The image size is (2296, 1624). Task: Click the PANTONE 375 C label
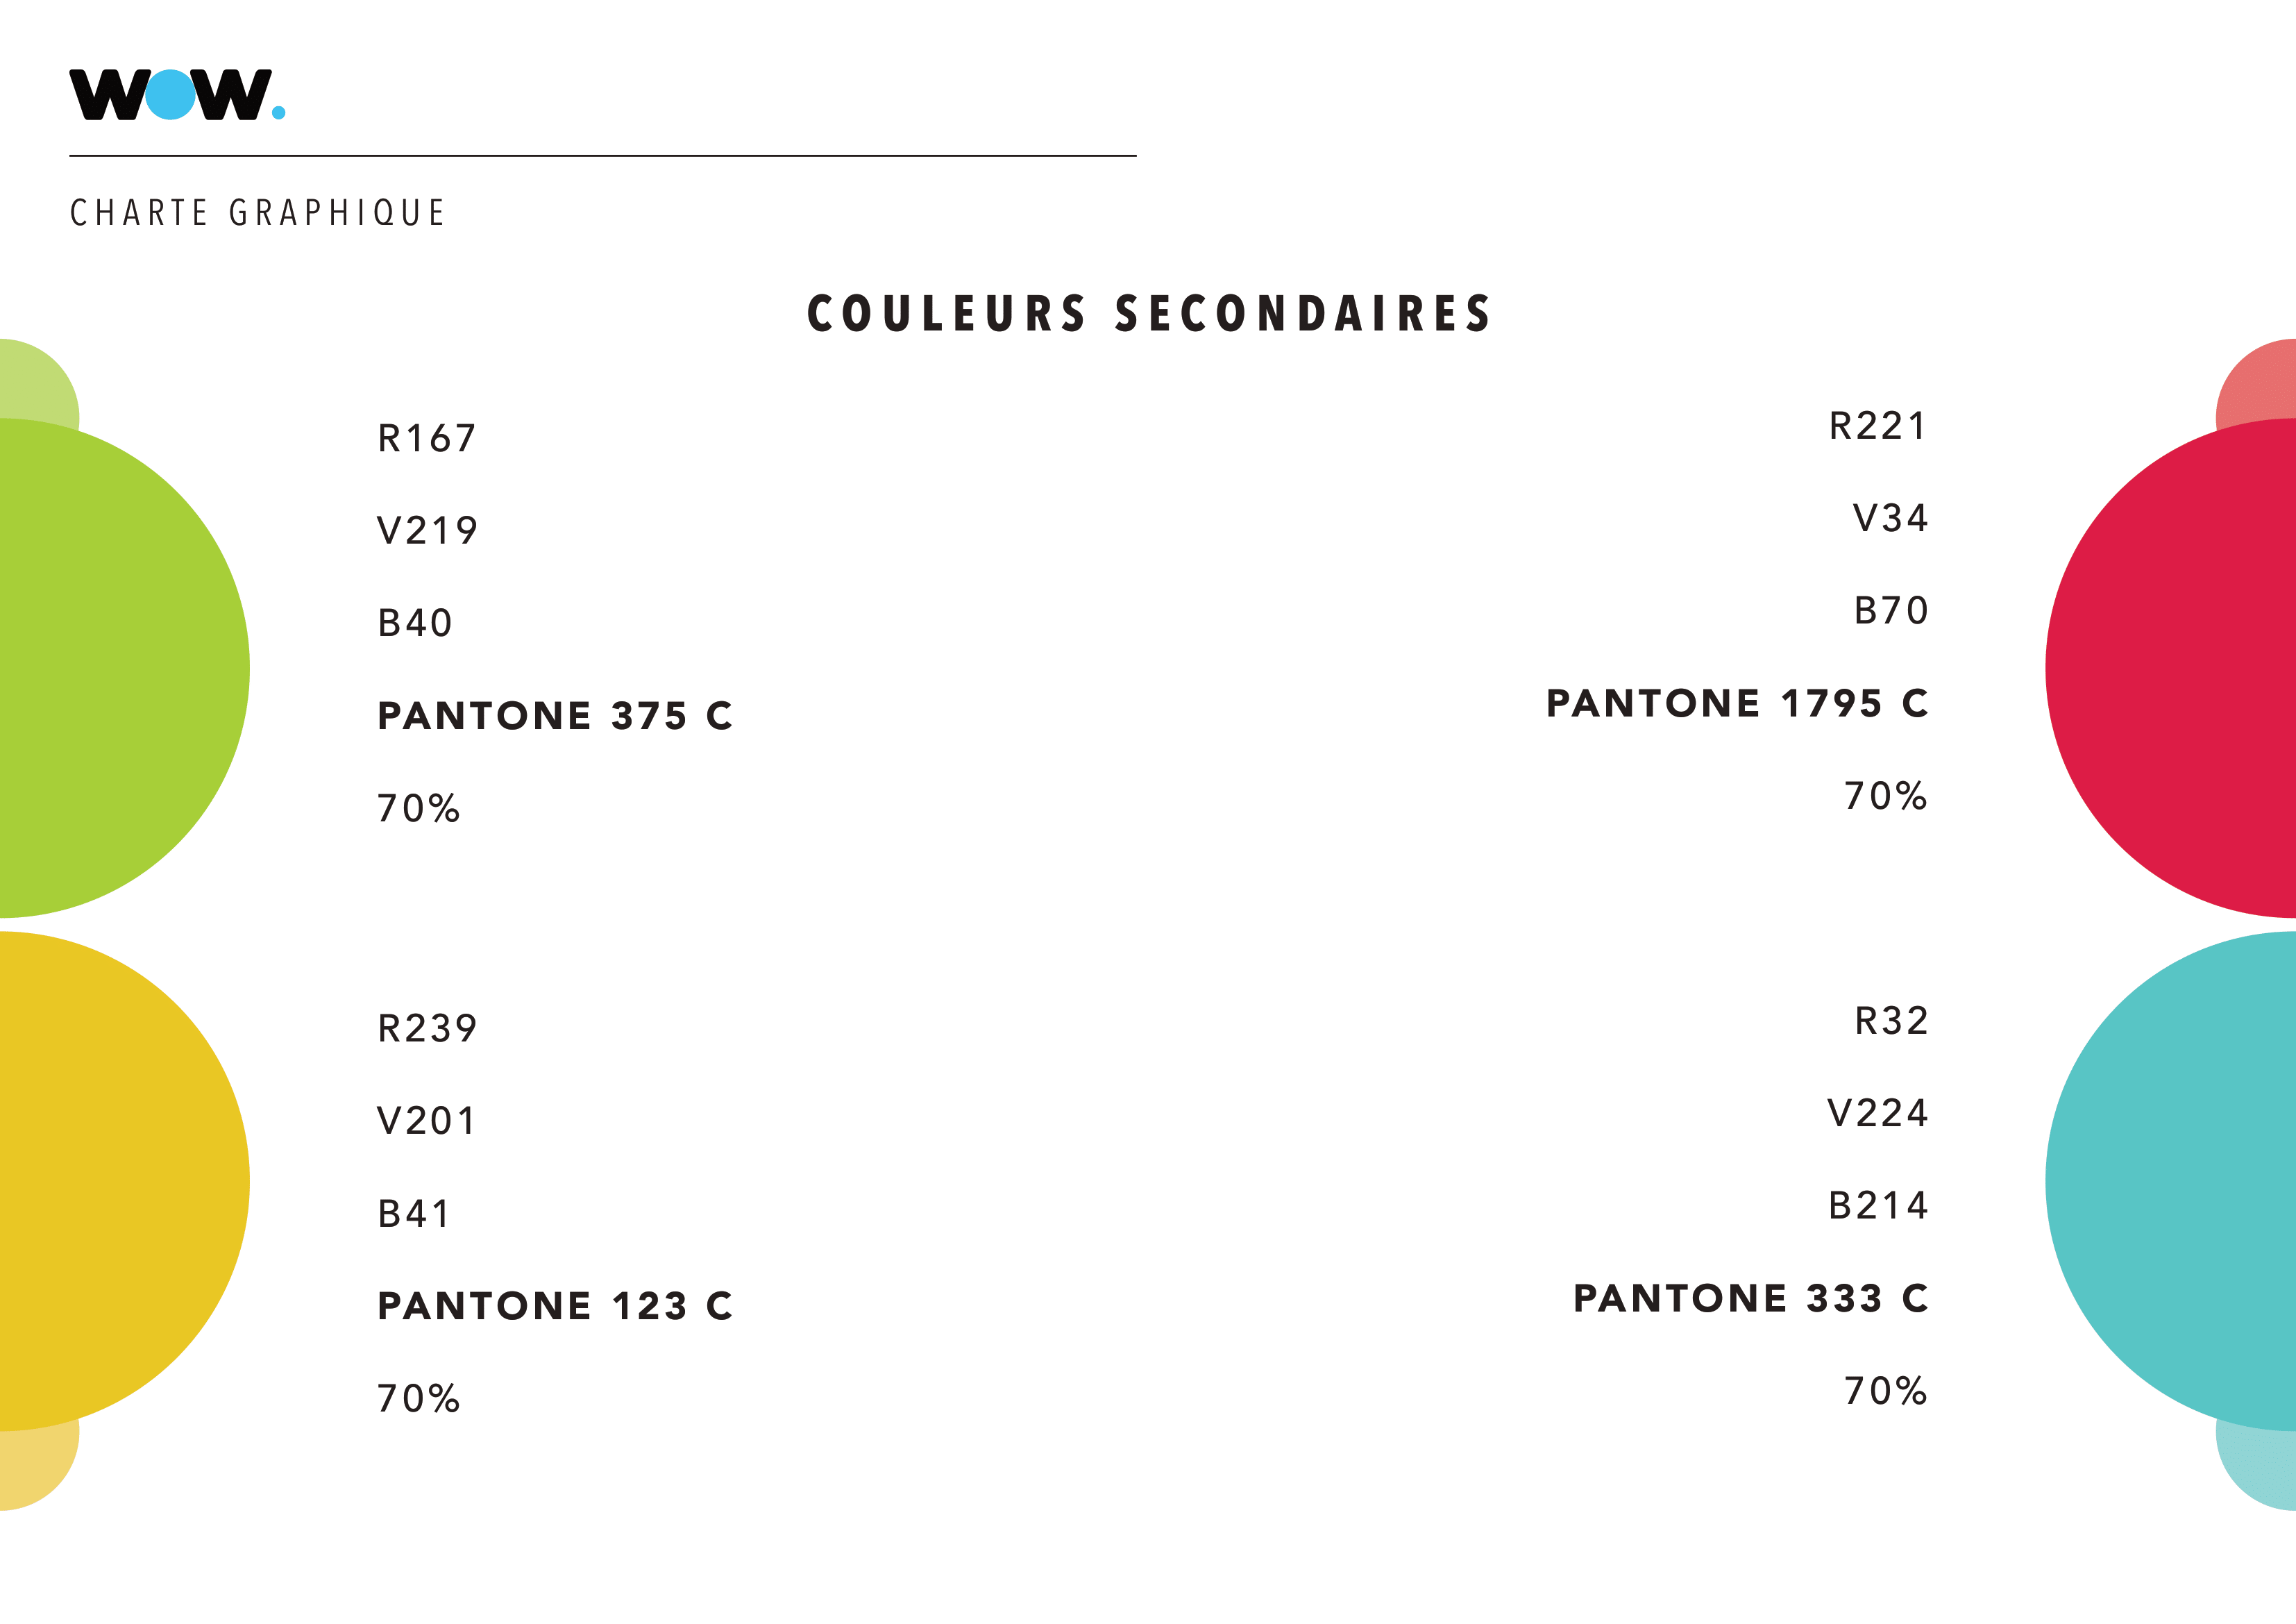tap(555, 715)
